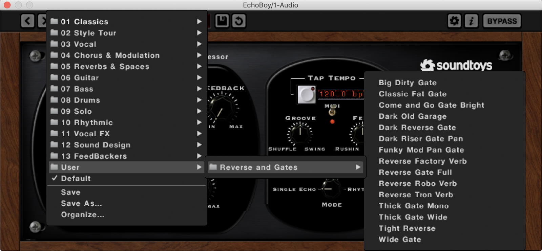Expand submenu arrow for 13 FeedBackers
Screen dimensions: 542x251
click(x=199, y=156)
